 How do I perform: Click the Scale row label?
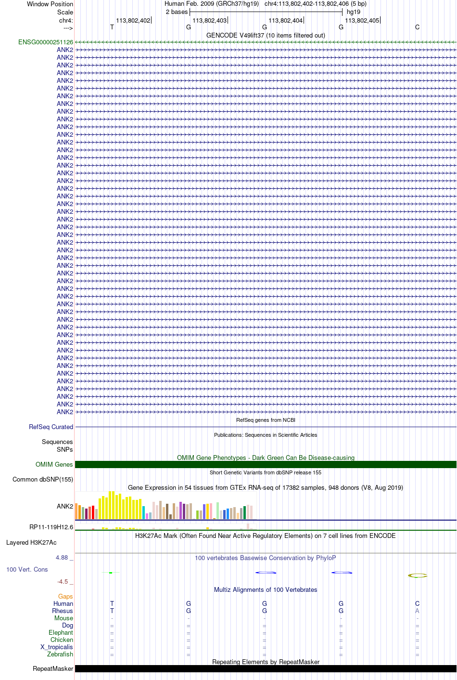pos(65,13)
